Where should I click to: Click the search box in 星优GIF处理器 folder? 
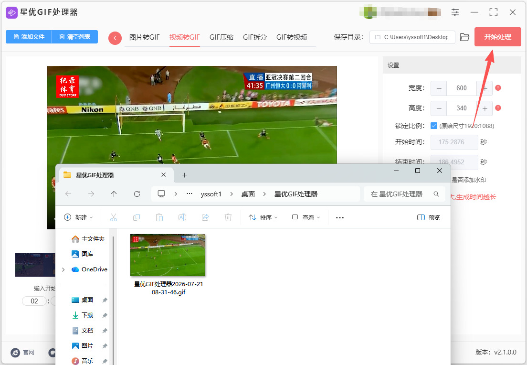(404, 194)
